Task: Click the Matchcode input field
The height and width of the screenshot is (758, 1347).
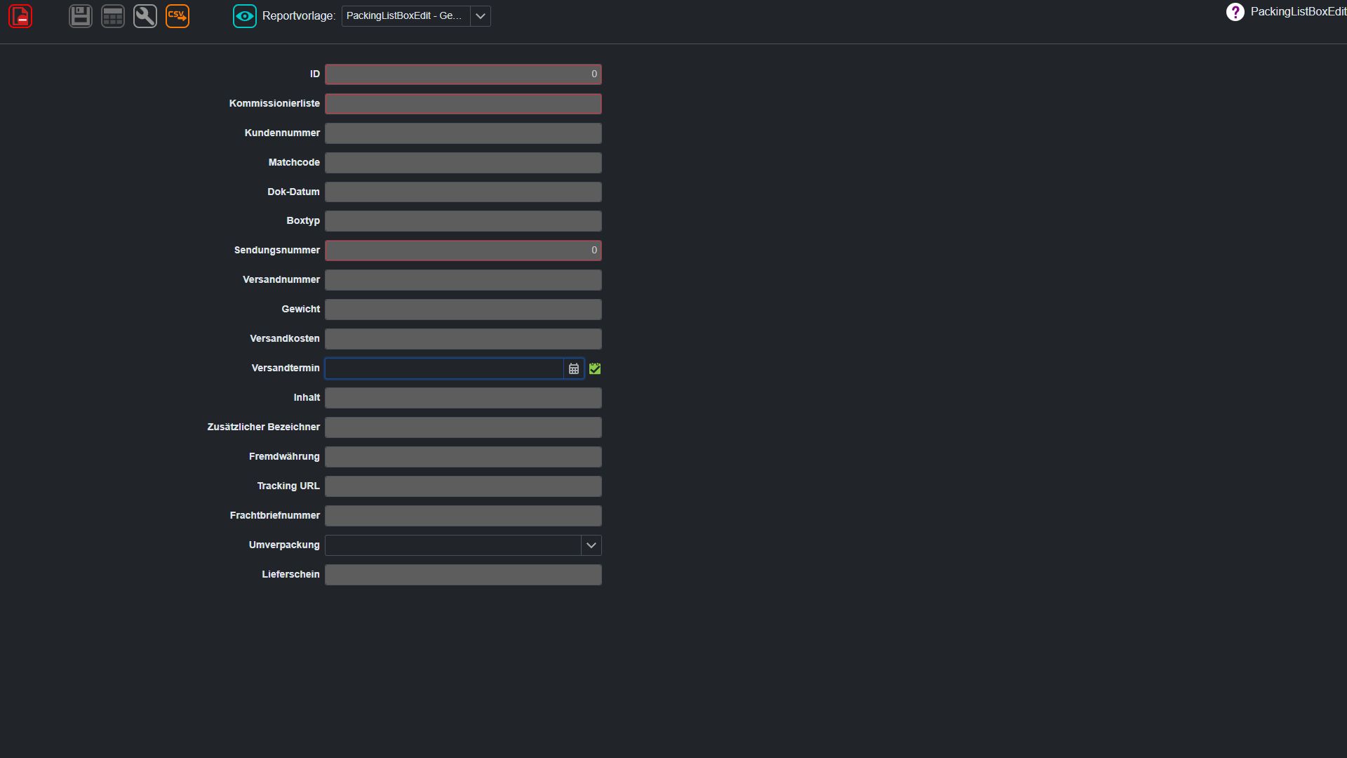Action: (463, 163)
